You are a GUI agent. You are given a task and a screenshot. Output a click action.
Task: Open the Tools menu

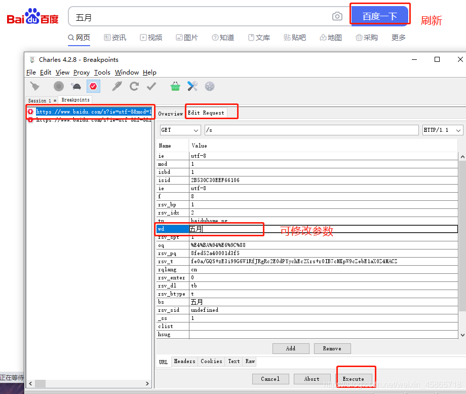point(102,73)
